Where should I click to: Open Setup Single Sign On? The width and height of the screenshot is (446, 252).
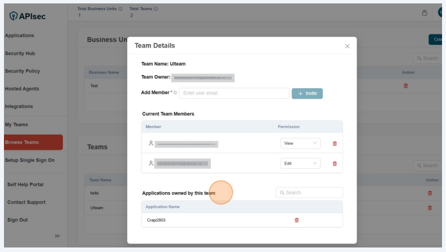point(29,160)
